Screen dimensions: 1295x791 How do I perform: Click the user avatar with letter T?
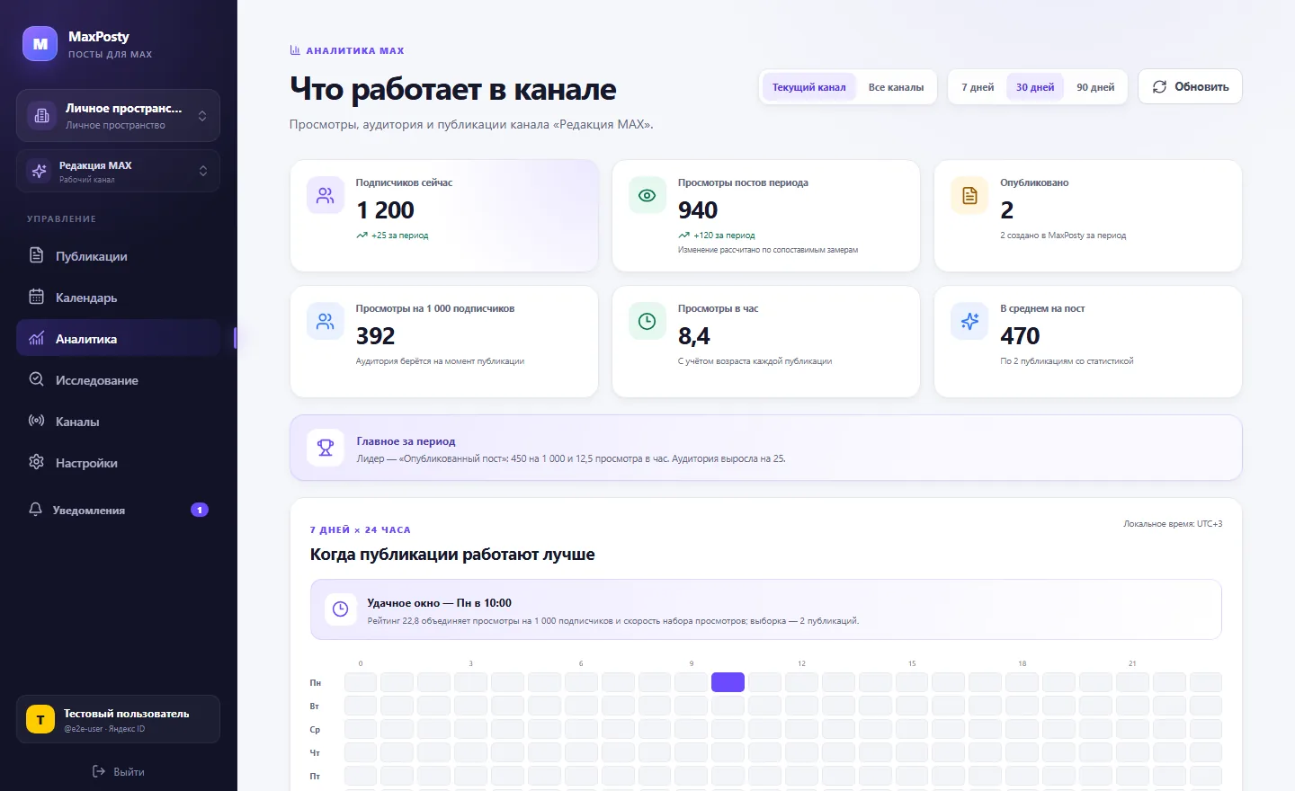point(40,719)
